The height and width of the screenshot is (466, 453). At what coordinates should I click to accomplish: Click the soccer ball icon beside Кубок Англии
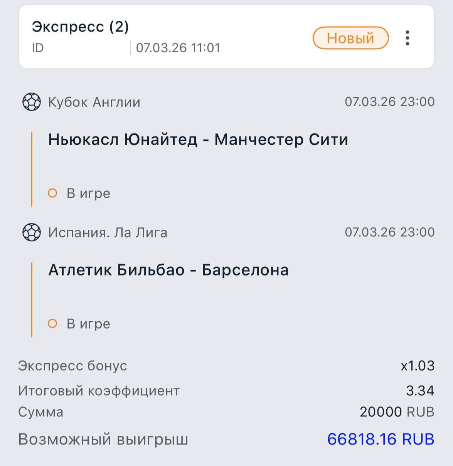coord(31,102)
